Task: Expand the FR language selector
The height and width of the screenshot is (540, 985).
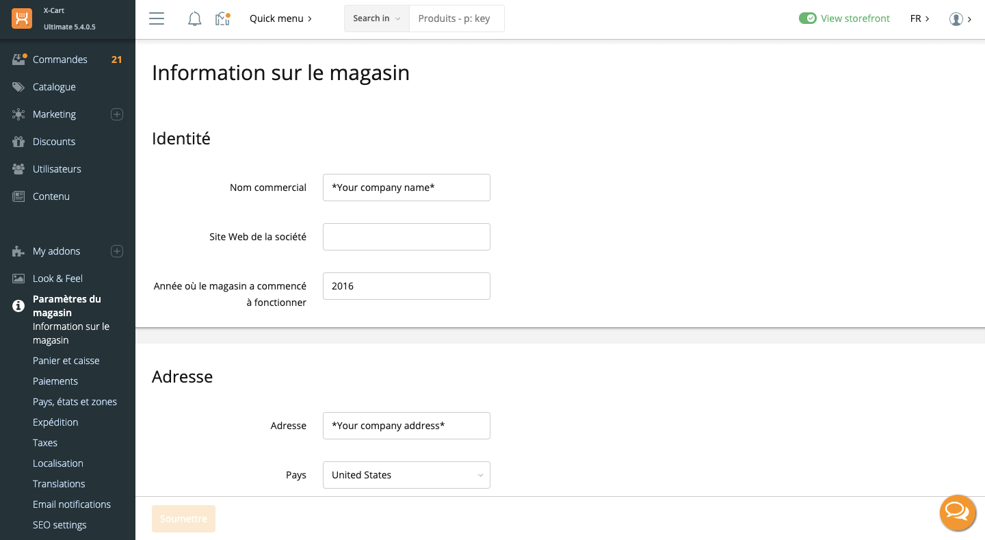Action: (919, 18)
